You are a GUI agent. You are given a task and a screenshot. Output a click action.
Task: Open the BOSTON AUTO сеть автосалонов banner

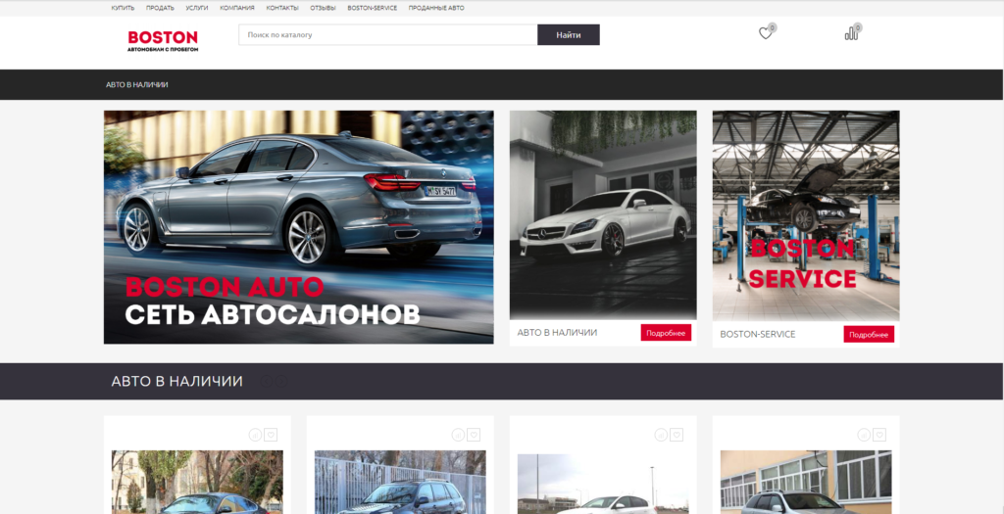(x=298, y=227)
